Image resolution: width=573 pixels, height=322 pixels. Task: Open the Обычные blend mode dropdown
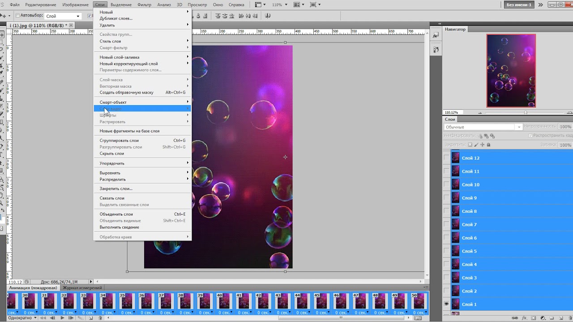click(x=483, y=127)
